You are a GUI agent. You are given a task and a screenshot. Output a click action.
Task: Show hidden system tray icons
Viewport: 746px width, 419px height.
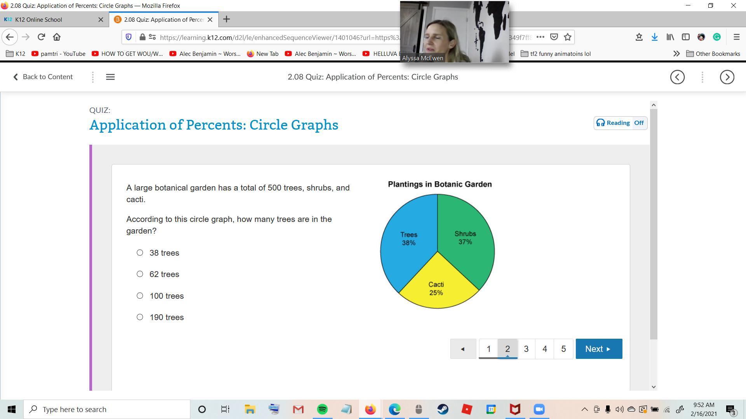point(584,409)
